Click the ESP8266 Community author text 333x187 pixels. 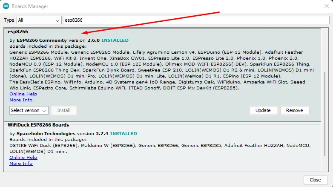coord(42,40)
